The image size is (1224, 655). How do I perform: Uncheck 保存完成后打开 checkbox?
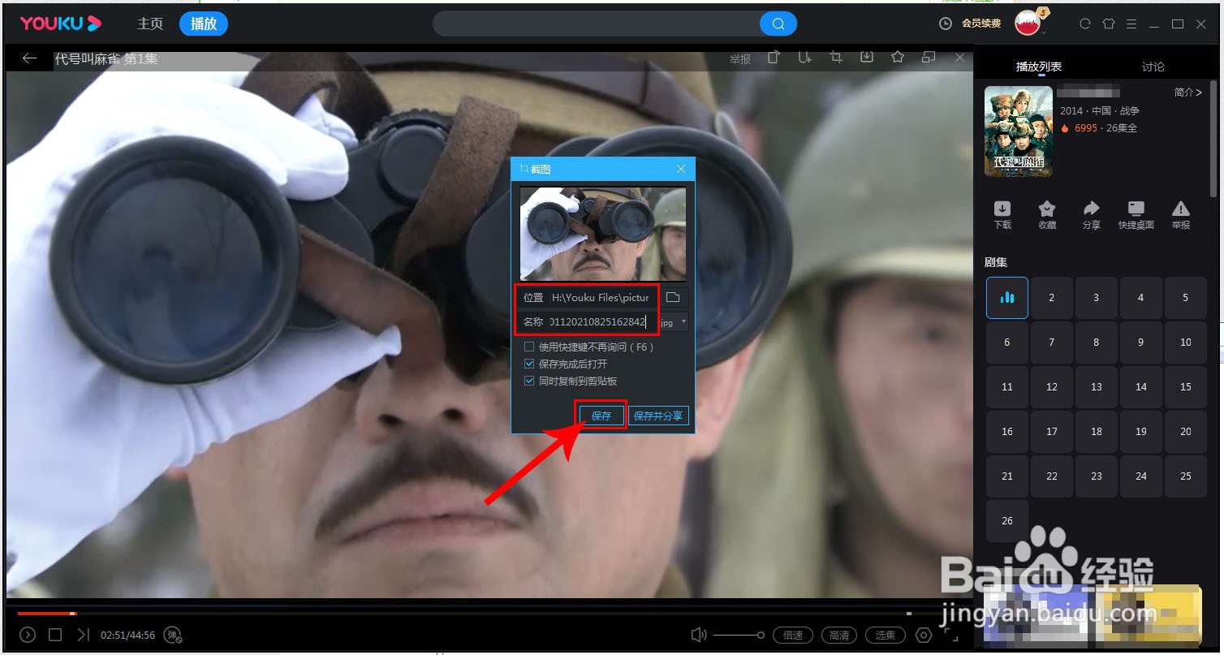[x=529, y=364]
